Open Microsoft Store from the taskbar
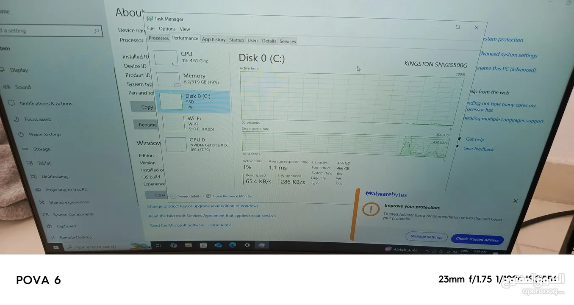 tap(203, 245)
